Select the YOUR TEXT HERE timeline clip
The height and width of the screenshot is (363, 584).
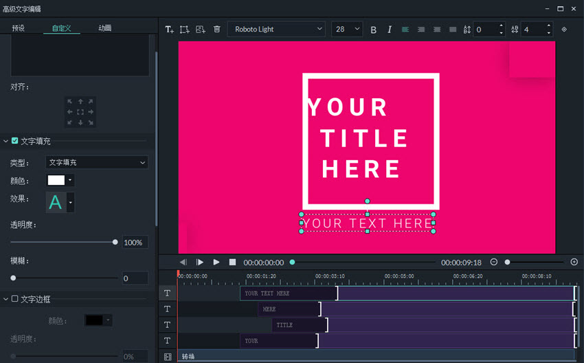coord(289,294)
